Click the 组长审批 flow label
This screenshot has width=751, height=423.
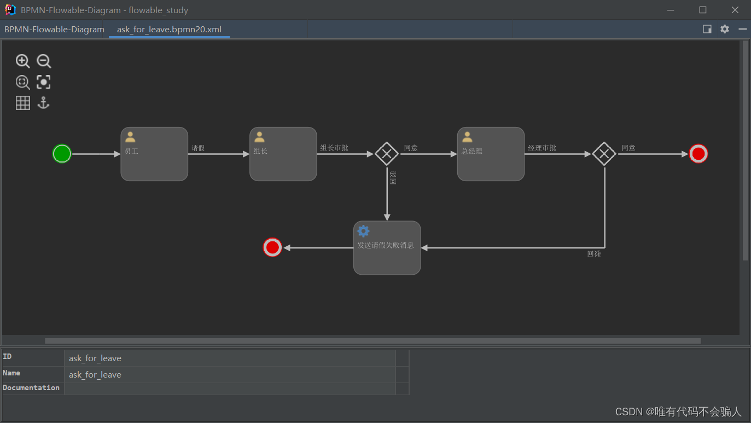[334, 148]
